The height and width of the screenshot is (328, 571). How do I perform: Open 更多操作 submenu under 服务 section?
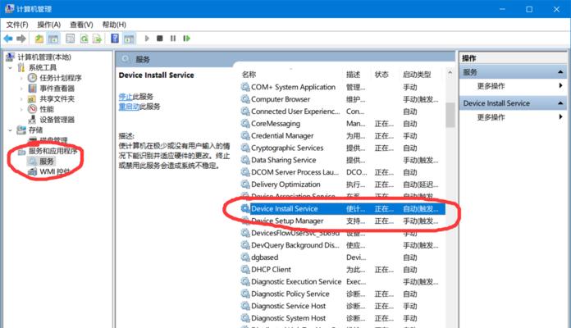click(513, 86)
